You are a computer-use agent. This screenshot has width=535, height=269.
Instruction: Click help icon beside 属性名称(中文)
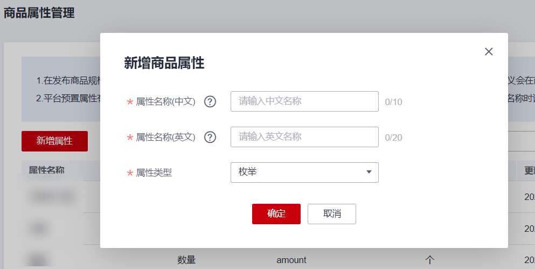click(210, 101)
